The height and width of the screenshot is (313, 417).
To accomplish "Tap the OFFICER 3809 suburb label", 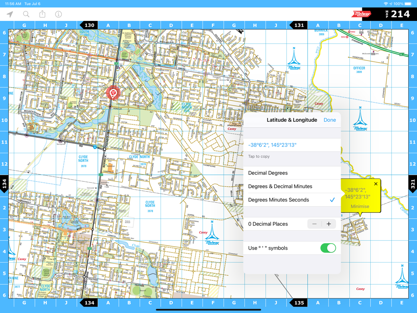I will point(359,70).
